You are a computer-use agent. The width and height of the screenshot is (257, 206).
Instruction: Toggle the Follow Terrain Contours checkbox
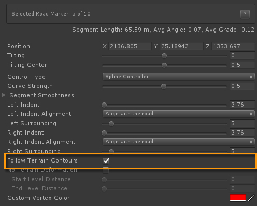(106, 160)
